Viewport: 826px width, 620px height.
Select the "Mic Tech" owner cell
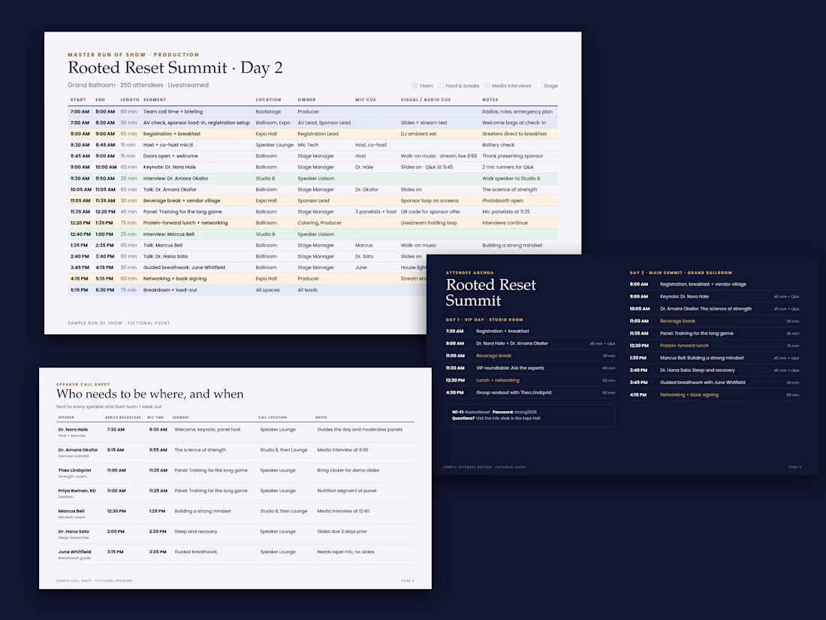coord(308,145)
